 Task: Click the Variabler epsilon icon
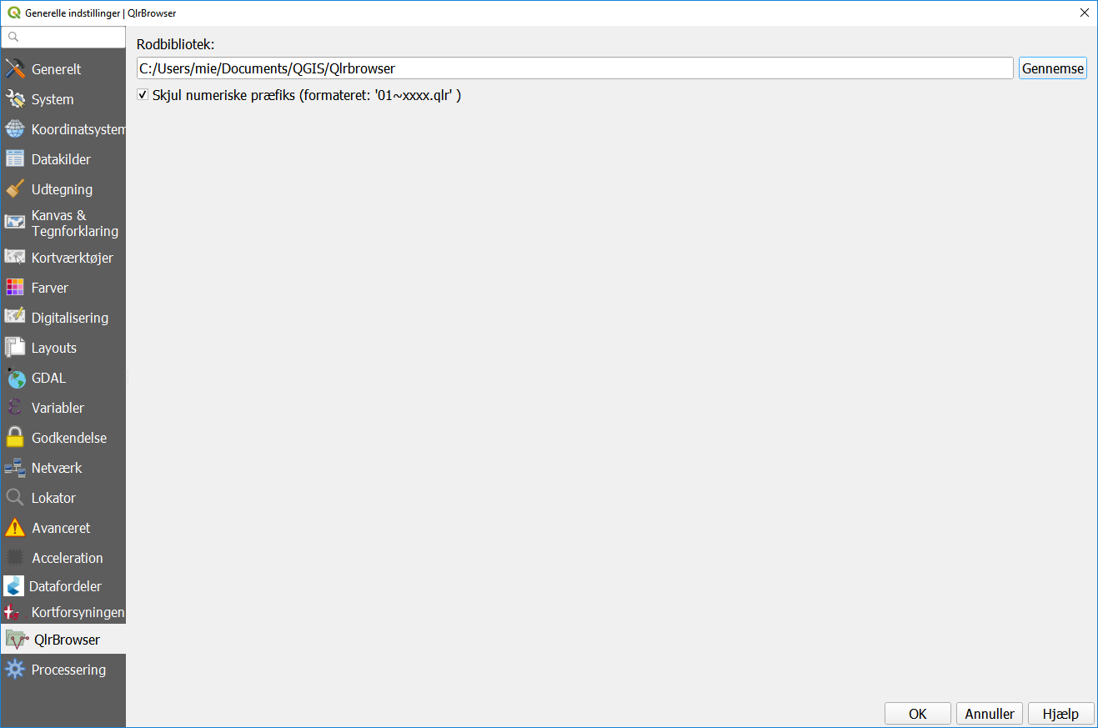15,408
